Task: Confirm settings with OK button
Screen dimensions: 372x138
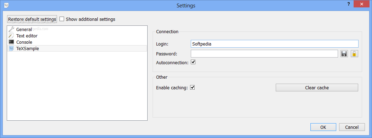Action: [x=323, y=127]
